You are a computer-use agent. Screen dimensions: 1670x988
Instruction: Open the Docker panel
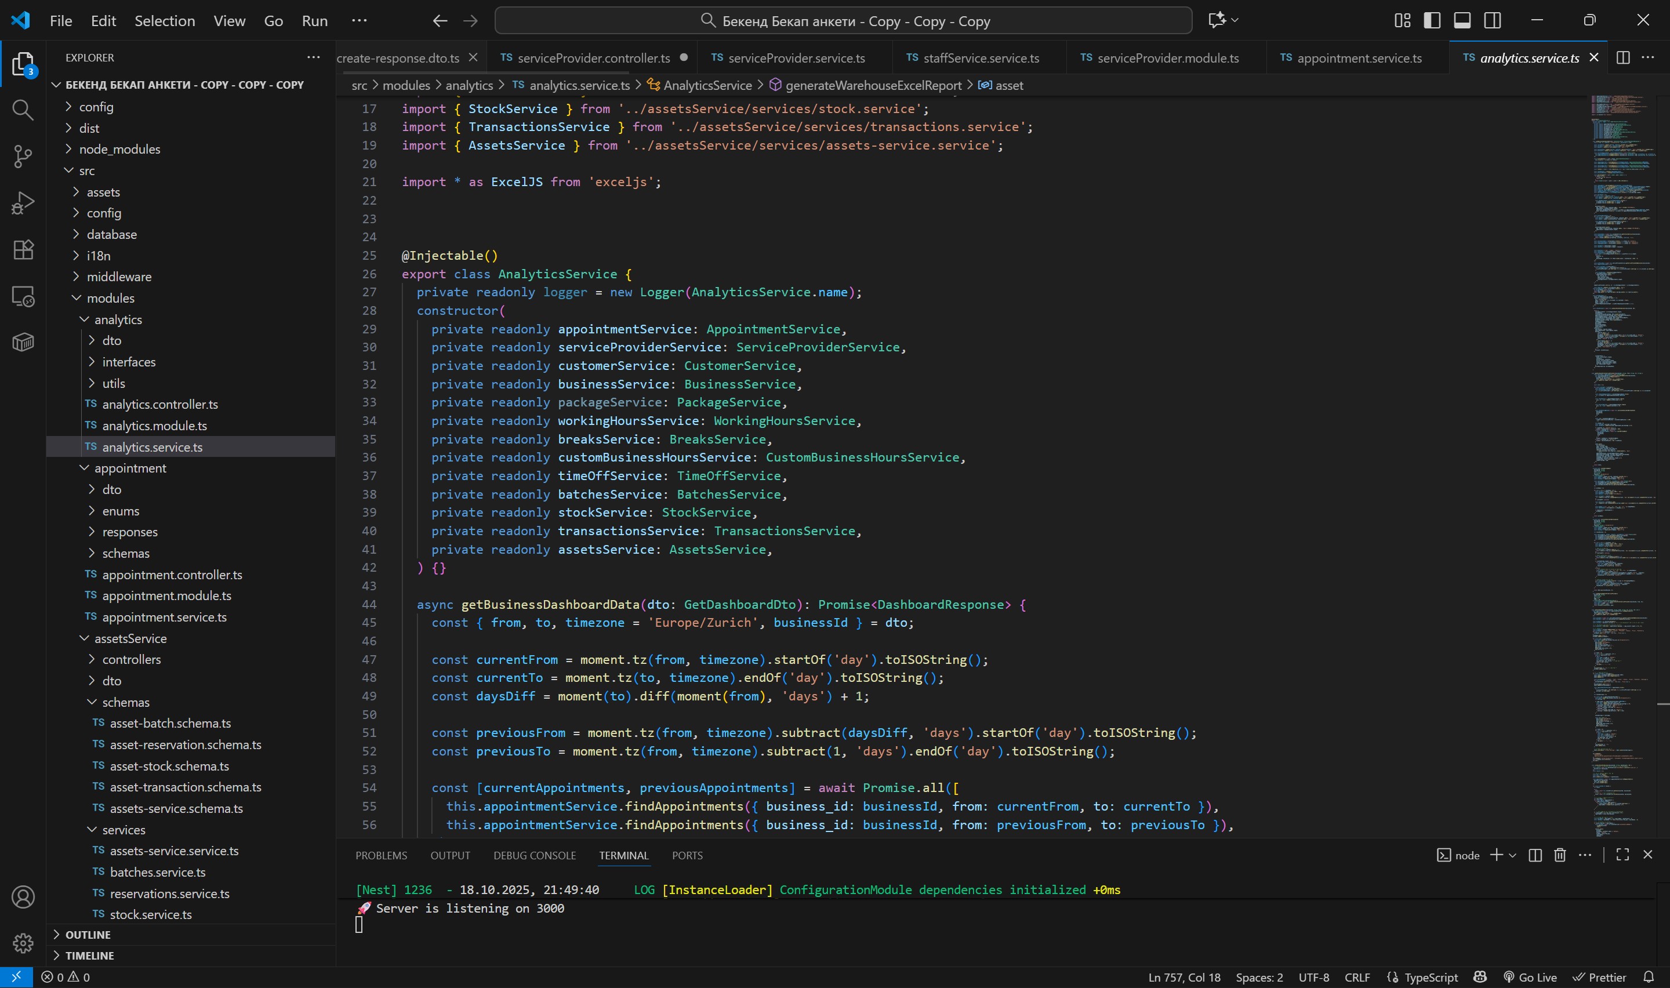click(23, 342)
